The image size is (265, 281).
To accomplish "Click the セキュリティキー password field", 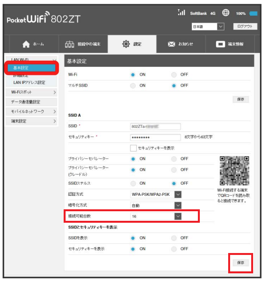I will coord(155,138).
